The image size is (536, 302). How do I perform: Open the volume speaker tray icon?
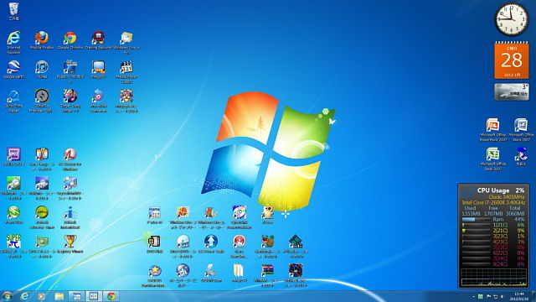[502, 296]
